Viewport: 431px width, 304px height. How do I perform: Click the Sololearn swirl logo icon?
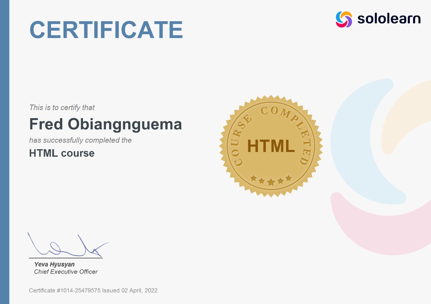coord(344,19)
